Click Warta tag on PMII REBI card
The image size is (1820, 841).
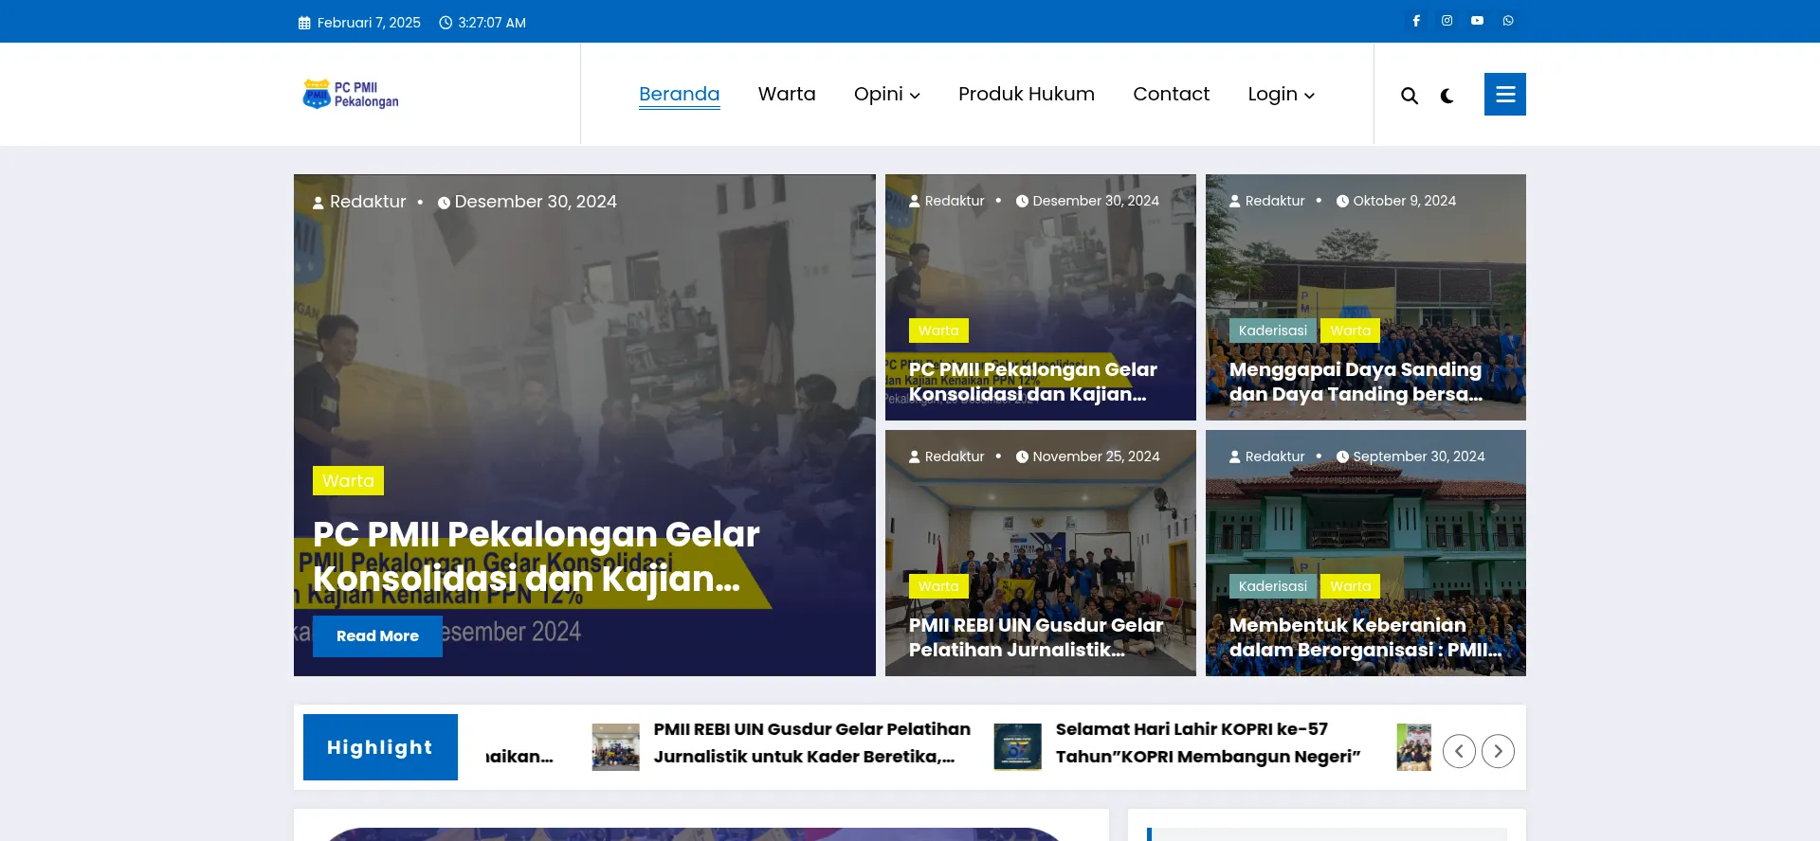tap(938, 586)
